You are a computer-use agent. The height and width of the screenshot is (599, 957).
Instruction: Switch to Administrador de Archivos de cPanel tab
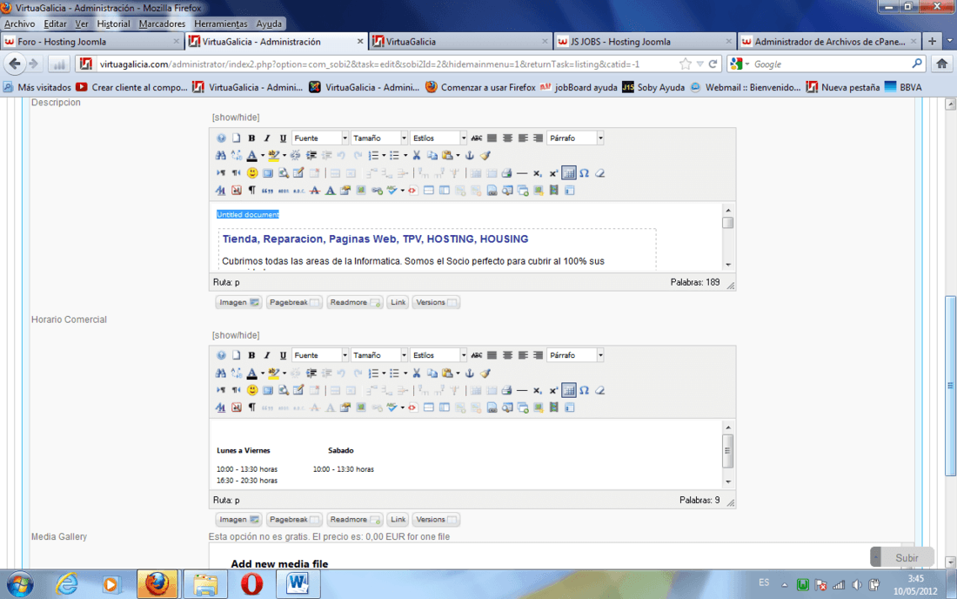point(829,42)
